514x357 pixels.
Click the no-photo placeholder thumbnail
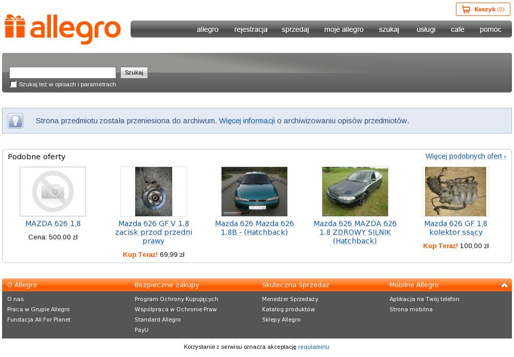click(x=53, y=192)
